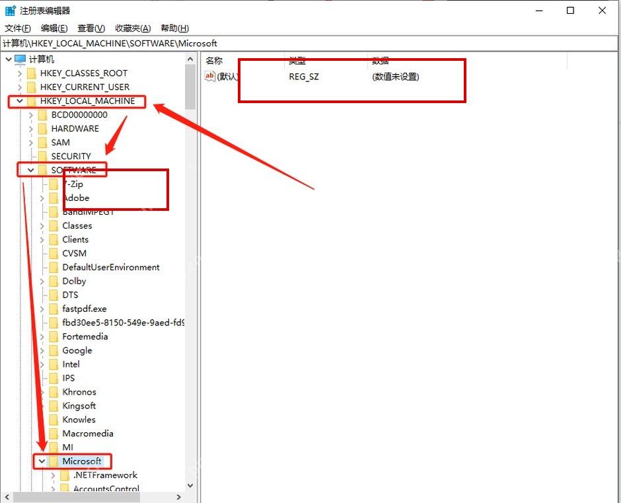The height and width of the screenshot is (503, 621).
Task: Click the HKEY_CURRENT_USER folder icon
Action: (31, 87)
